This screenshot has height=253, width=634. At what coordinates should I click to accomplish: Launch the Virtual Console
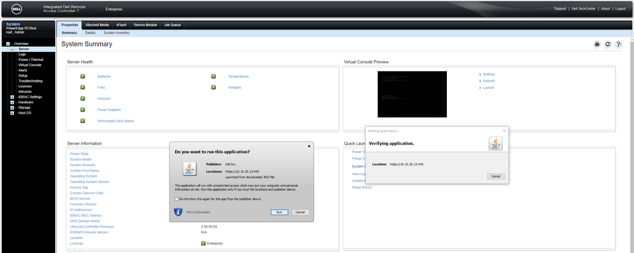[488, 88]
